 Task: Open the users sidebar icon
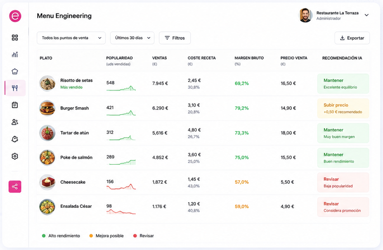point(15,122)
